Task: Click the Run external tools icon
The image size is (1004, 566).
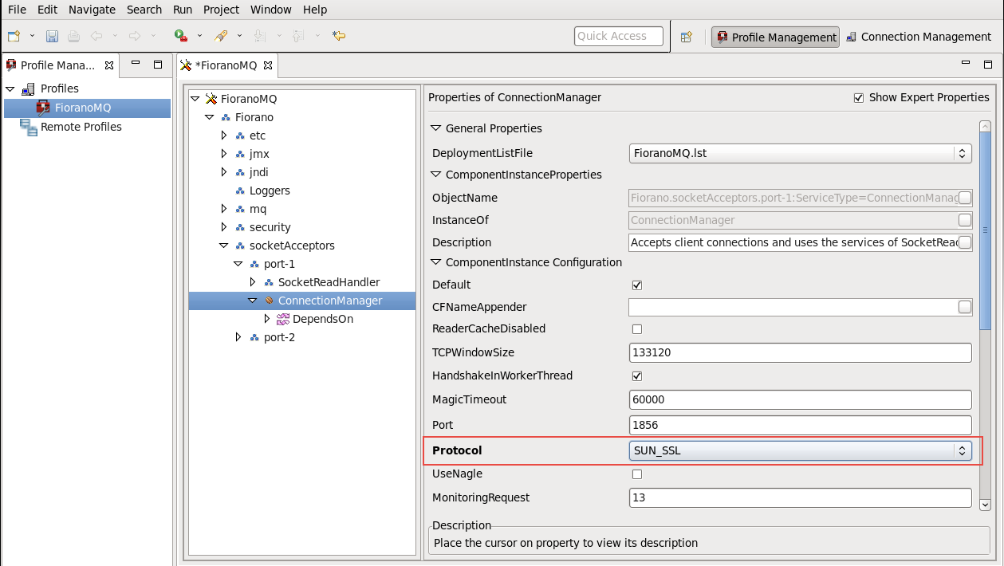Action: coord(181,36)
